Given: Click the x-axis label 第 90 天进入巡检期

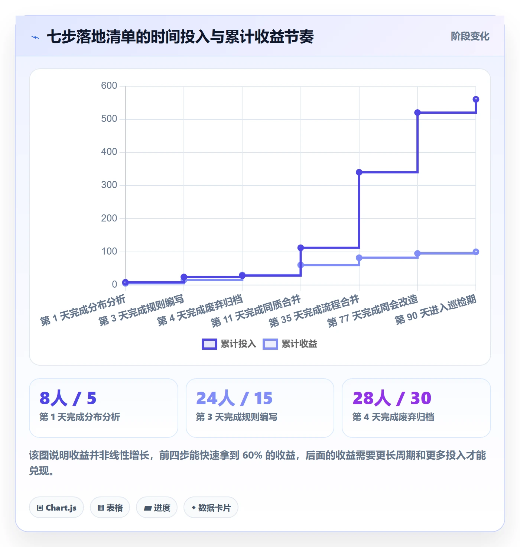Looking at the screenshot, I should point(436,310).
